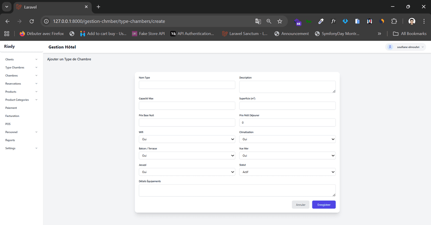Open the translate page icon
431x225 pixels.
tap(258, 21)
